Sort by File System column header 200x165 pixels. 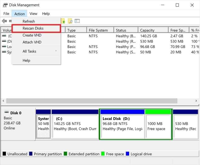point(100,30)
